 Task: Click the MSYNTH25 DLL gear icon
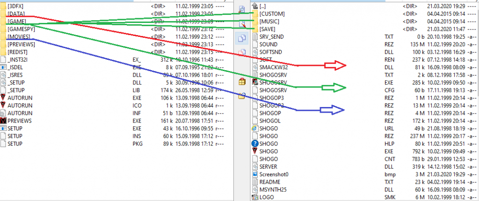pos(255,189)
